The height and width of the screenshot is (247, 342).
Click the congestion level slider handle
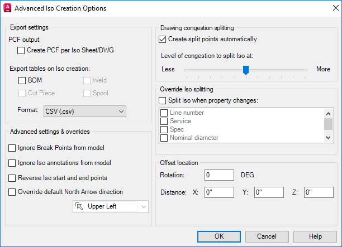coord(245,70)
